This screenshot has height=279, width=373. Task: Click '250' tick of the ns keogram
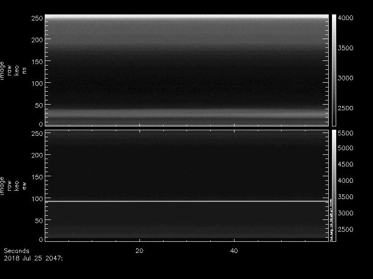[37, 18]
